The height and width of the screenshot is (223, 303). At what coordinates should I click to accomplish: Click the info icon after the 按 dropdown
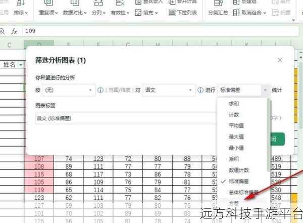(x=100, y=90)
